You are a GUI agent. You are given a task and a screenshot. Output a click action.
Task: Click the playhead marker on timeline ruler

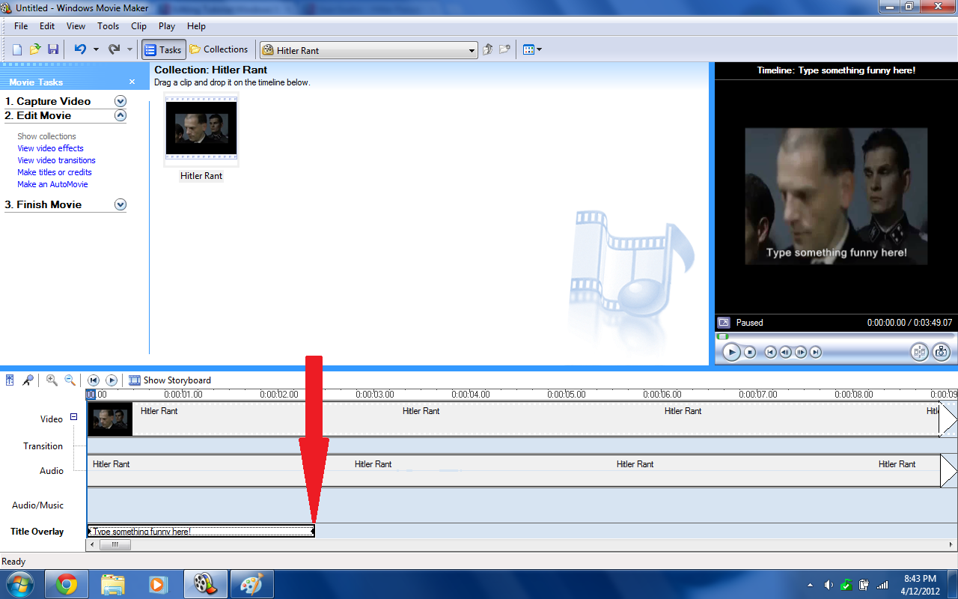(x=91, y=394)
